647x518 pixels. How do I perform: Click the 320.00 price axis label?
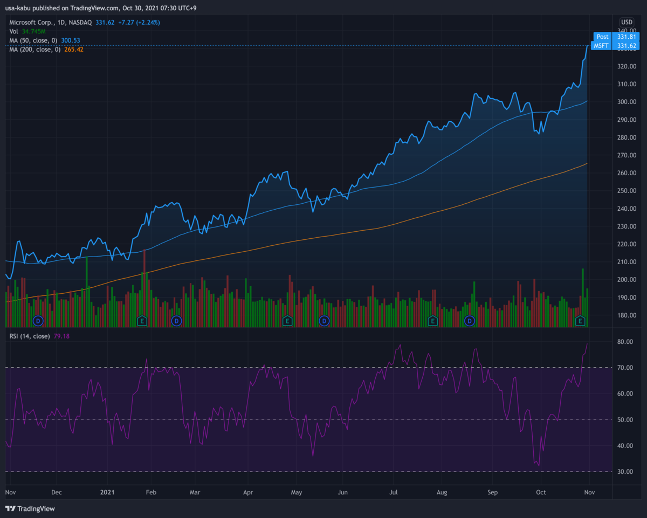point(625,66)
